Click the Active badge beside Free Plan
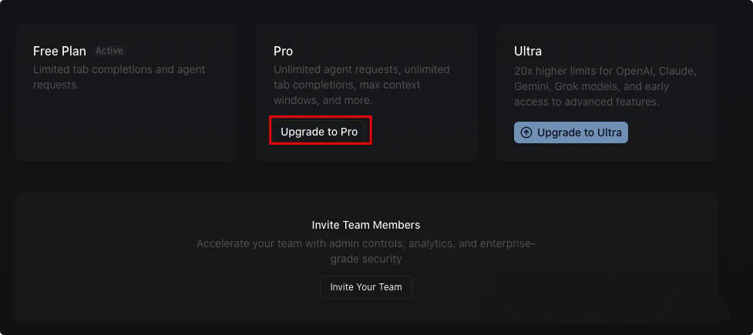Image resolution: width=753 pixels, height=335 pixels. [109, 50]
